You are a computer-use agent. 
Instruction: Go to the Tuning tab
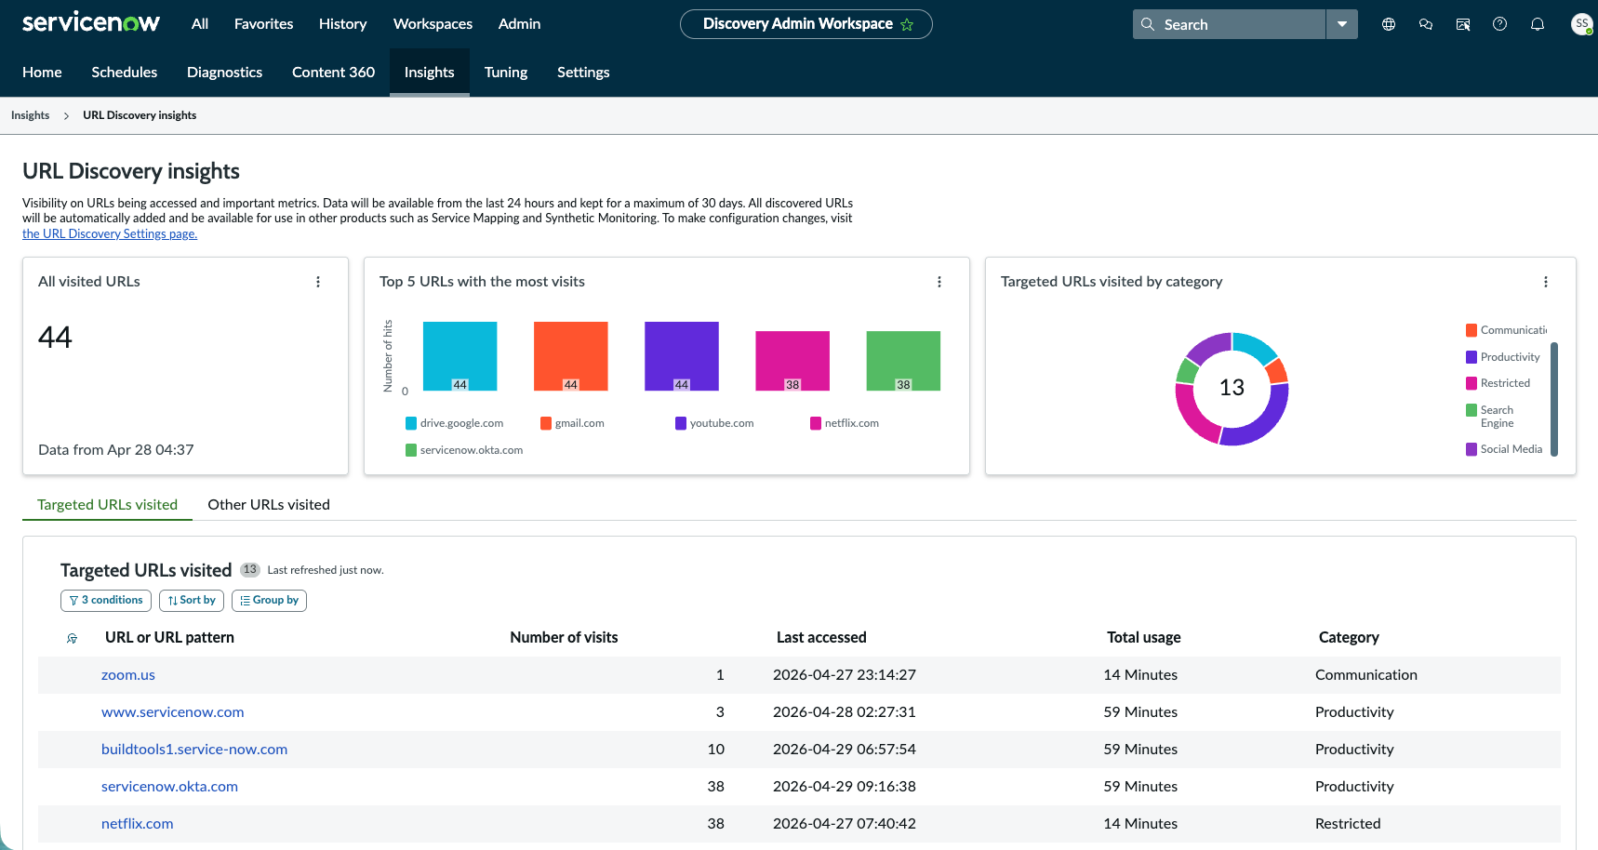coord(506,73)
